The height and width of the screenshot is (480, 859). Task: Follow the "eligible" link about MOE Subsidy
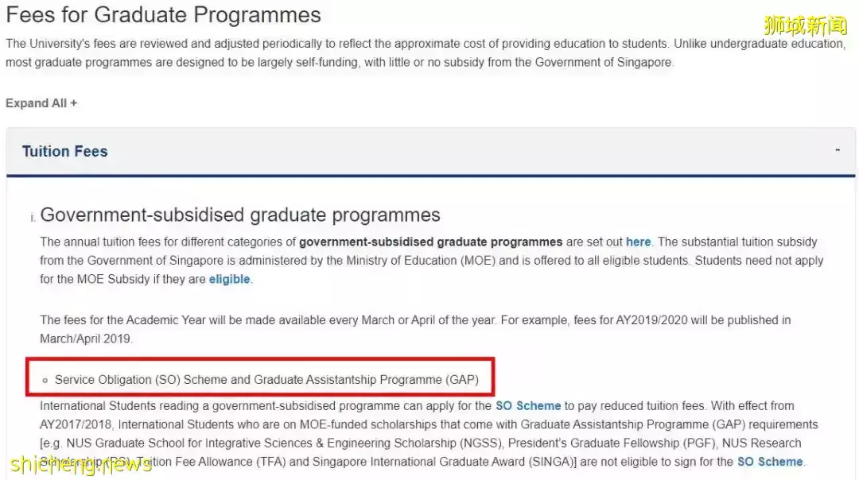click(229, 279)
